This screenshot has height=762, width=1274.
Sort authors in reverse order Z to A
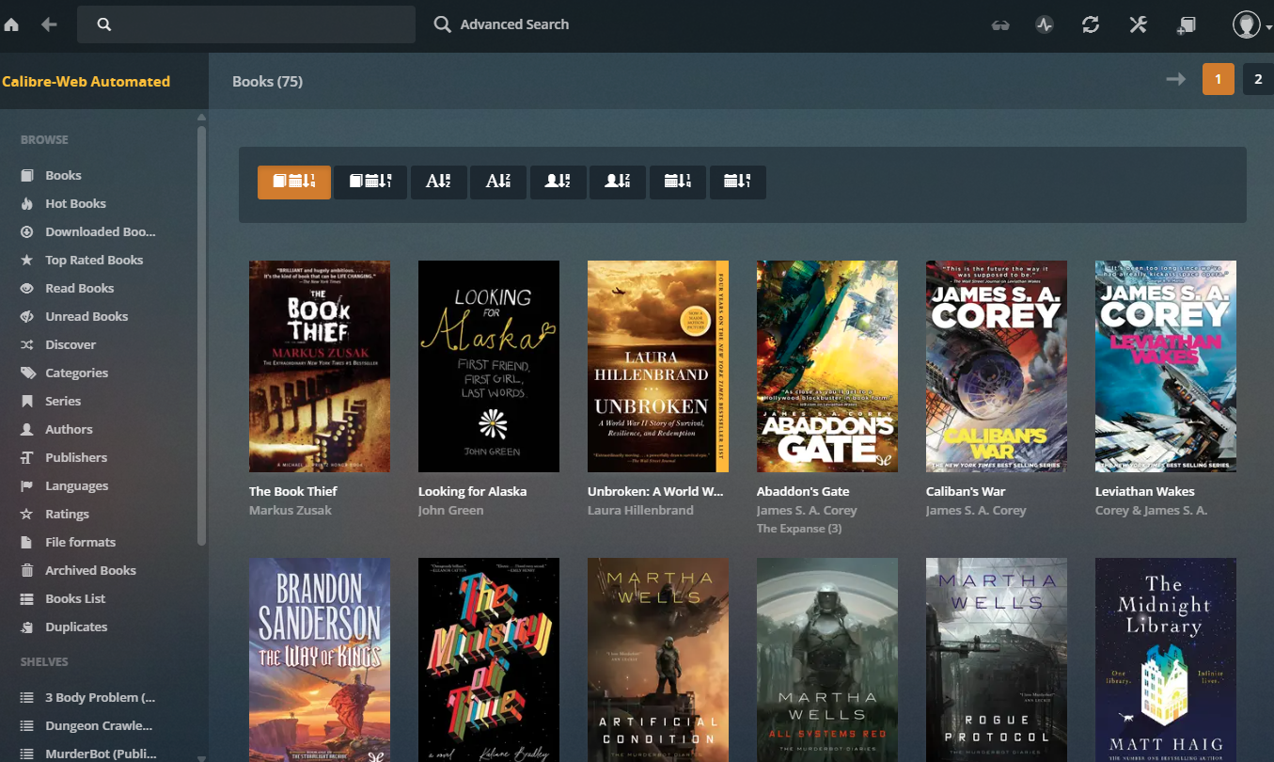coord(618,183)
